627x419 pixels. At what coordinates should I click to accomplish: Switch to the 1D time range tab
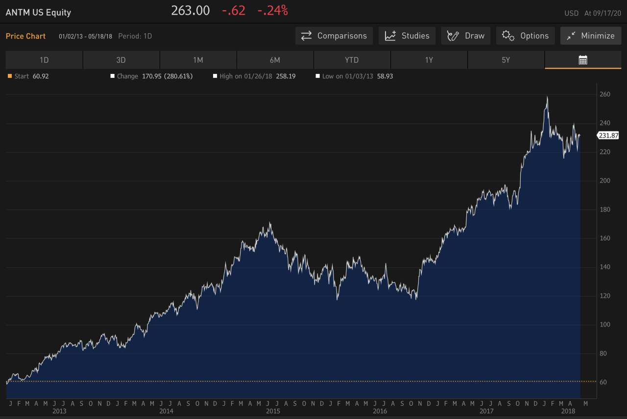tap(44, 60)
